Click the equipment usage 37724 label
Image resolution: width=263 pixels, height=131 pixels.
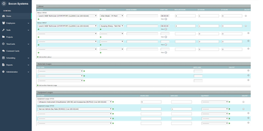(45, 106)
